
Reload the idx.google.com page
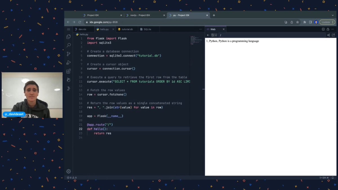[x=80, y=22]
